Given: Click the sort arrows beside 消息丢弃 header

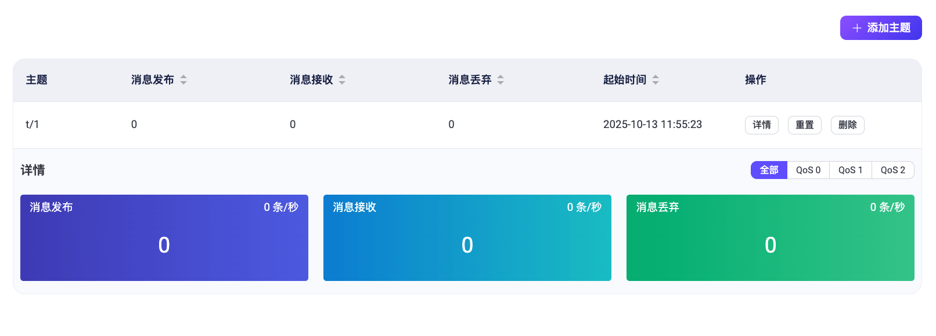Looking at the screenshot, I should click(501, 79).
